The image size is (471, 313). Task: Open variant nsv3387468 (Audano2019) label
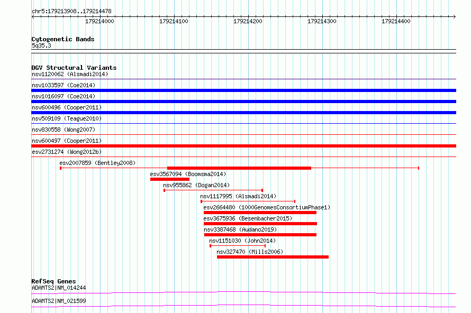[x=240, y=229]
